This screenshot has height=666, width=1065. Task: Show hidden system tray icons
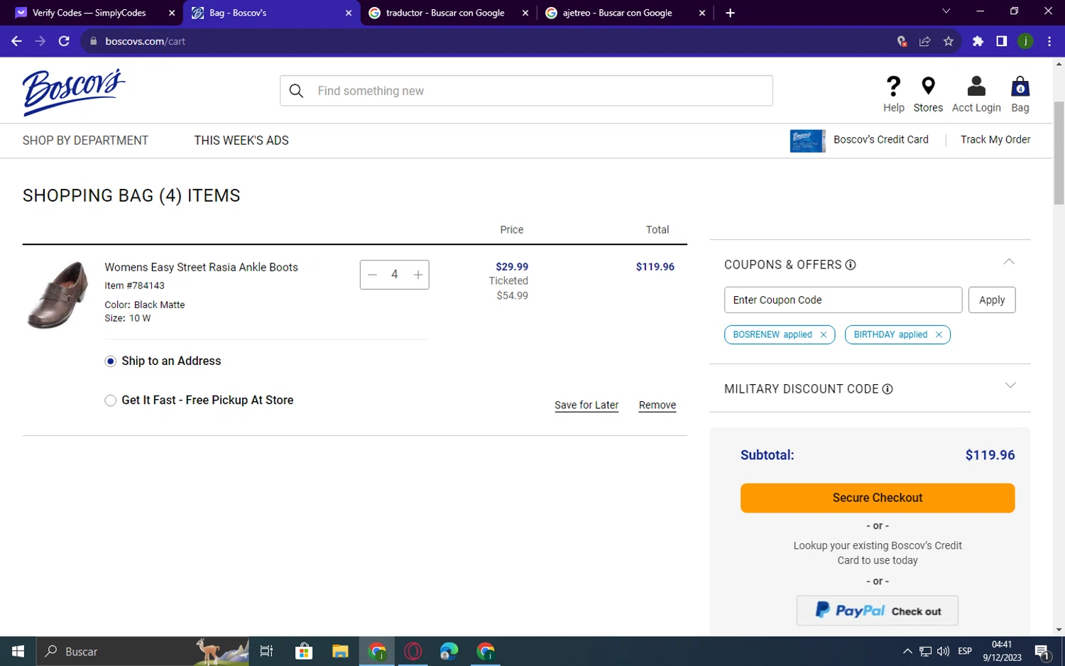click(x=907, y=651)
